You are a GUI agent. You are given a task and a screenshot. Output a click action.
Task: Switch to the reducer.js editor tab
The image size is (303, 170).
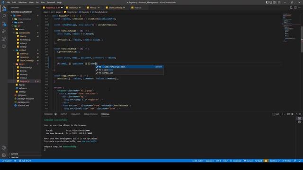pyautogui.click(x=74, y=8)
